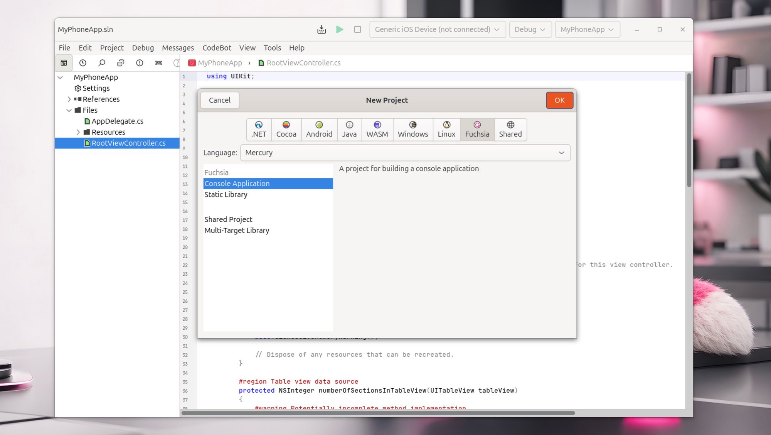The image size is (771, 435).
Task: Open the Generic iOS Device target dropdown
Action: click(x=438, y=29)
